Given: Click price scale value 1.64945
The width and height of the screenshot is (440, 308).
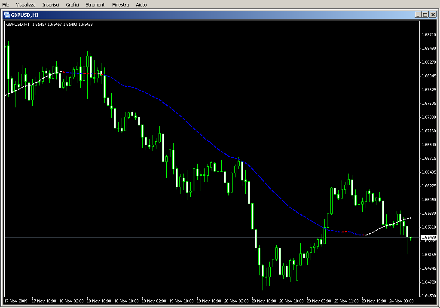Looking at the screenshot, I should [429, 268].
